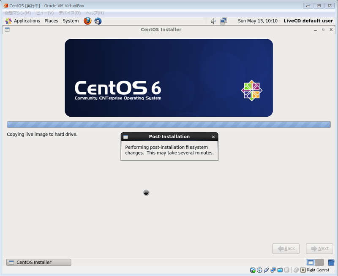Click the Post-Installation dialog title
Viewport: 338px width, 276px height.
coord(169,137)
